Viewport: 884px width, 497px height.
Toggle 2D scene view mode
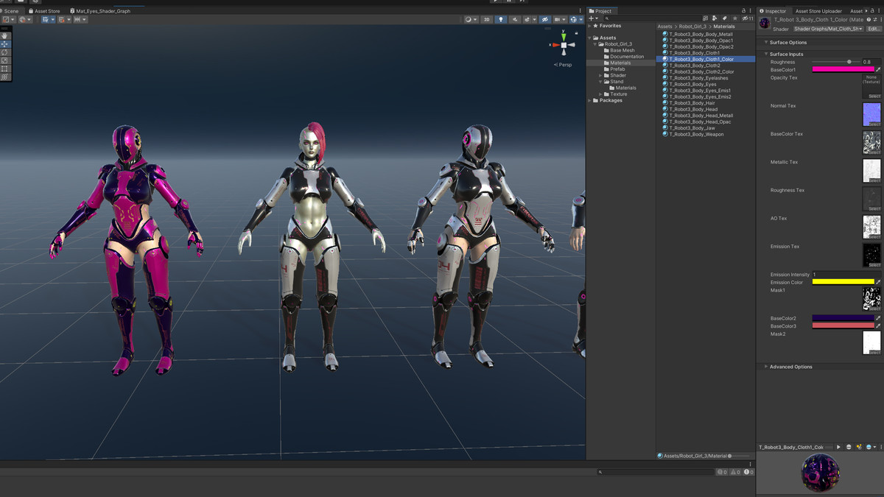click(487, 19)
